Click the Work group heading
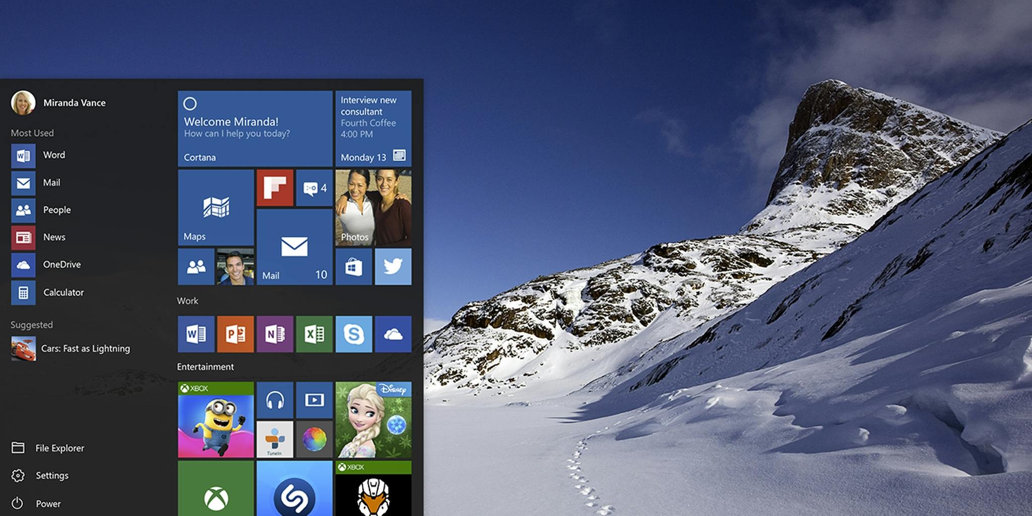The height and width of the screenshot is (516, 1032). click(187, 301)
